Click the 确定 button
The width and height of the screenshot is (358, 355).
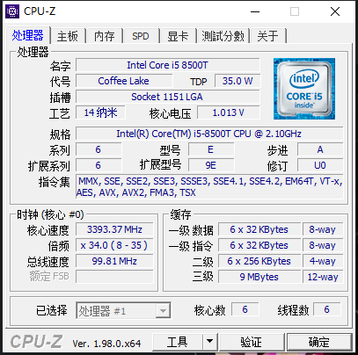click(x=319, y=342)
